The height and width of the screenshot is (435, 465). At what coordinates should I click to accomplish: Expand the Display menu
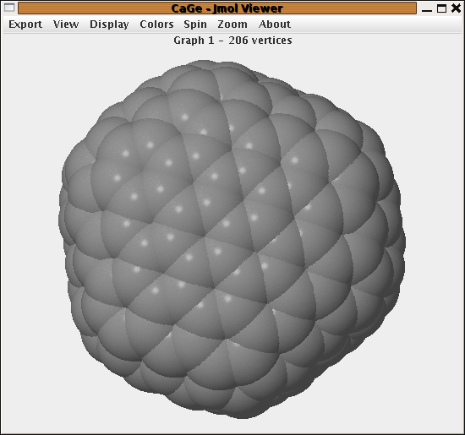click(109, 24)
